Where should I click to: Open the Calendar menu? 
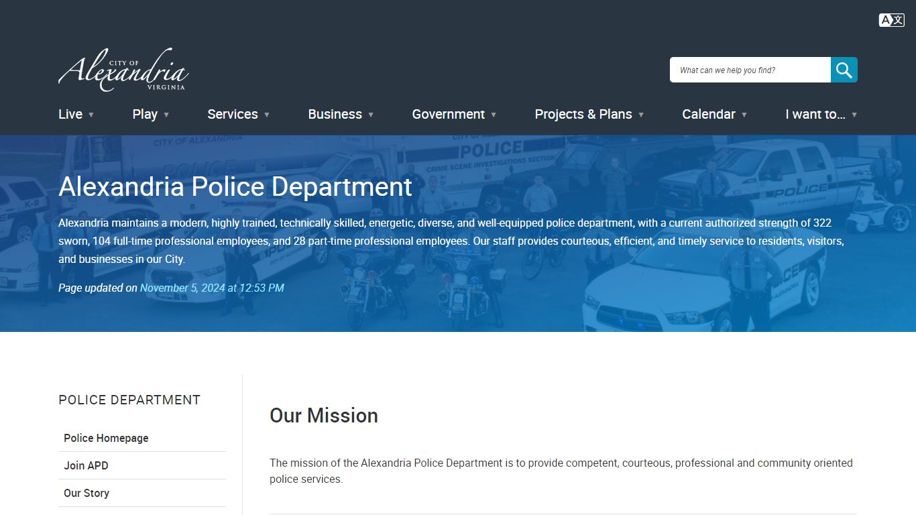(x=709, y=114)
